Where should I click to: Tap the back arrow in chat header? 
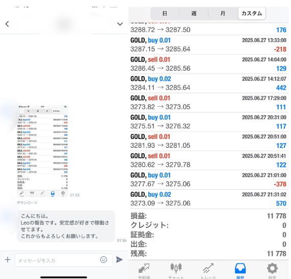[7, 24]
